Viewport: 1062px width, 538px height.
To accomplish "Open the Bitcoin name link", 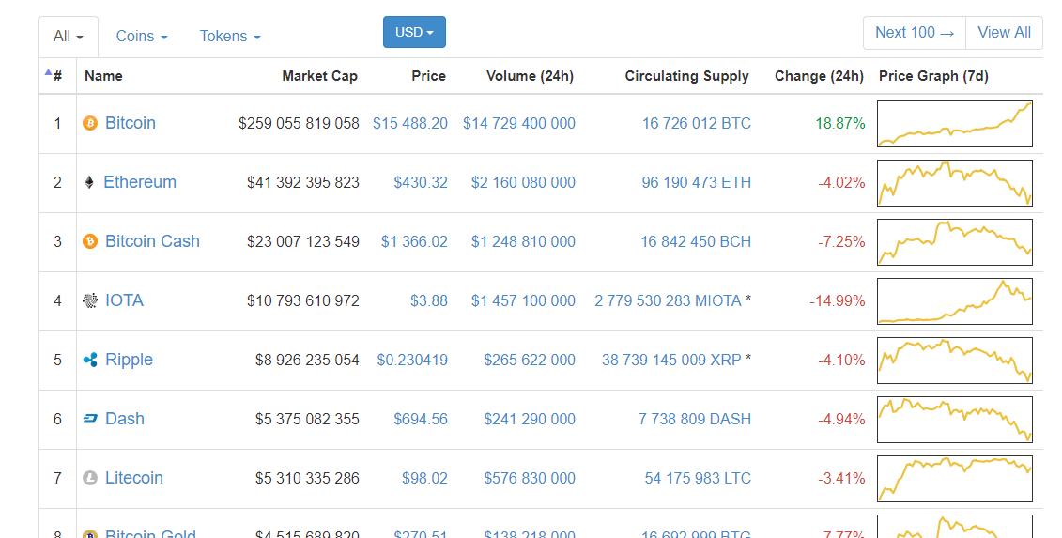I will click(130, 123).
